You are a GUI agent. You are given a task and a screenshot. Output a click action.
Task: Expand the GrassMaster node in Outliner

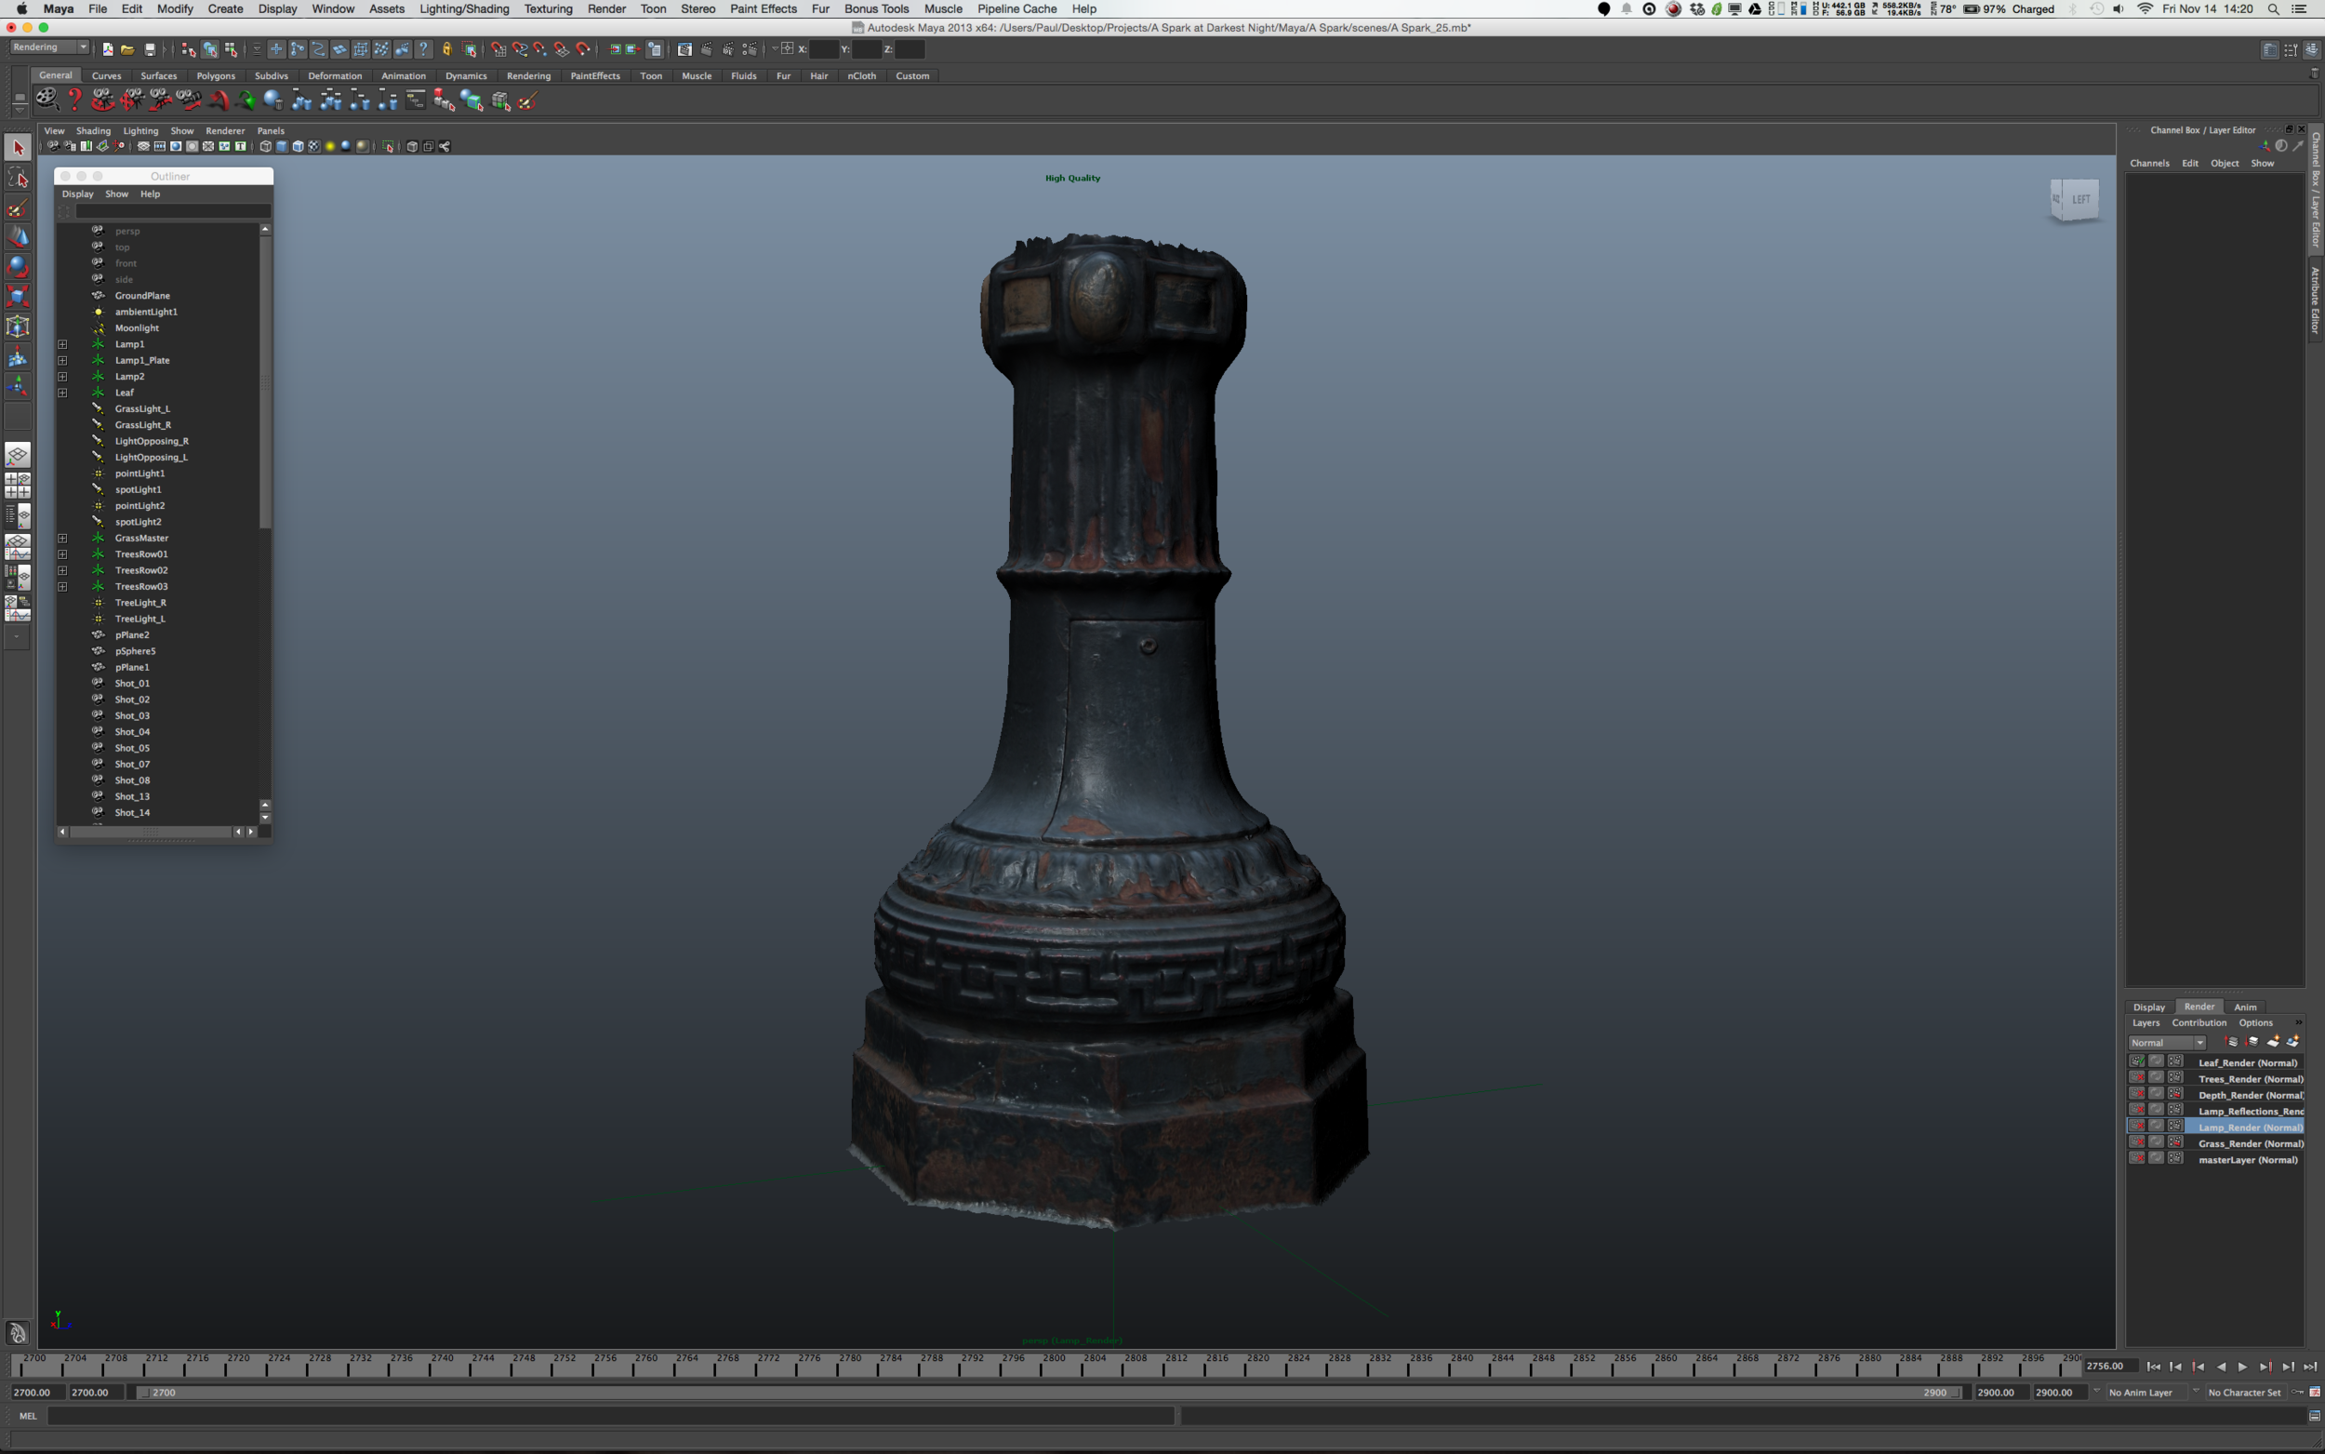coord(62,539)
